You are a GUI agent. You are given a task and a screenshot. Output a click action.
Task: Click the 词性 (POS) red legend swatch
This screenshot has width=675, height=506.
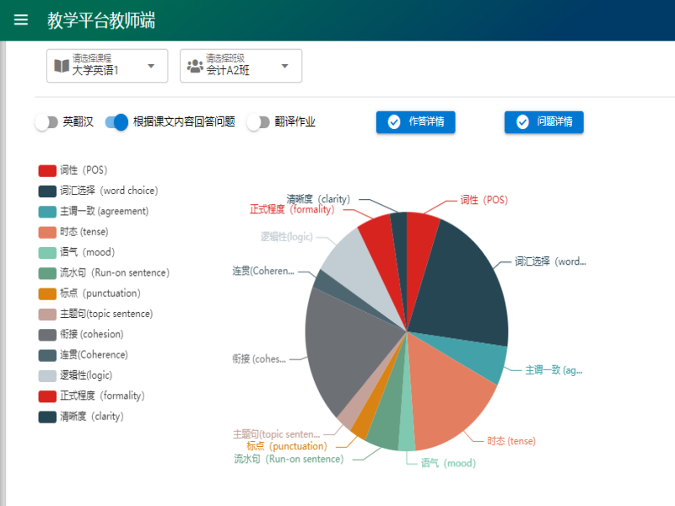click(x=47, y=170)
